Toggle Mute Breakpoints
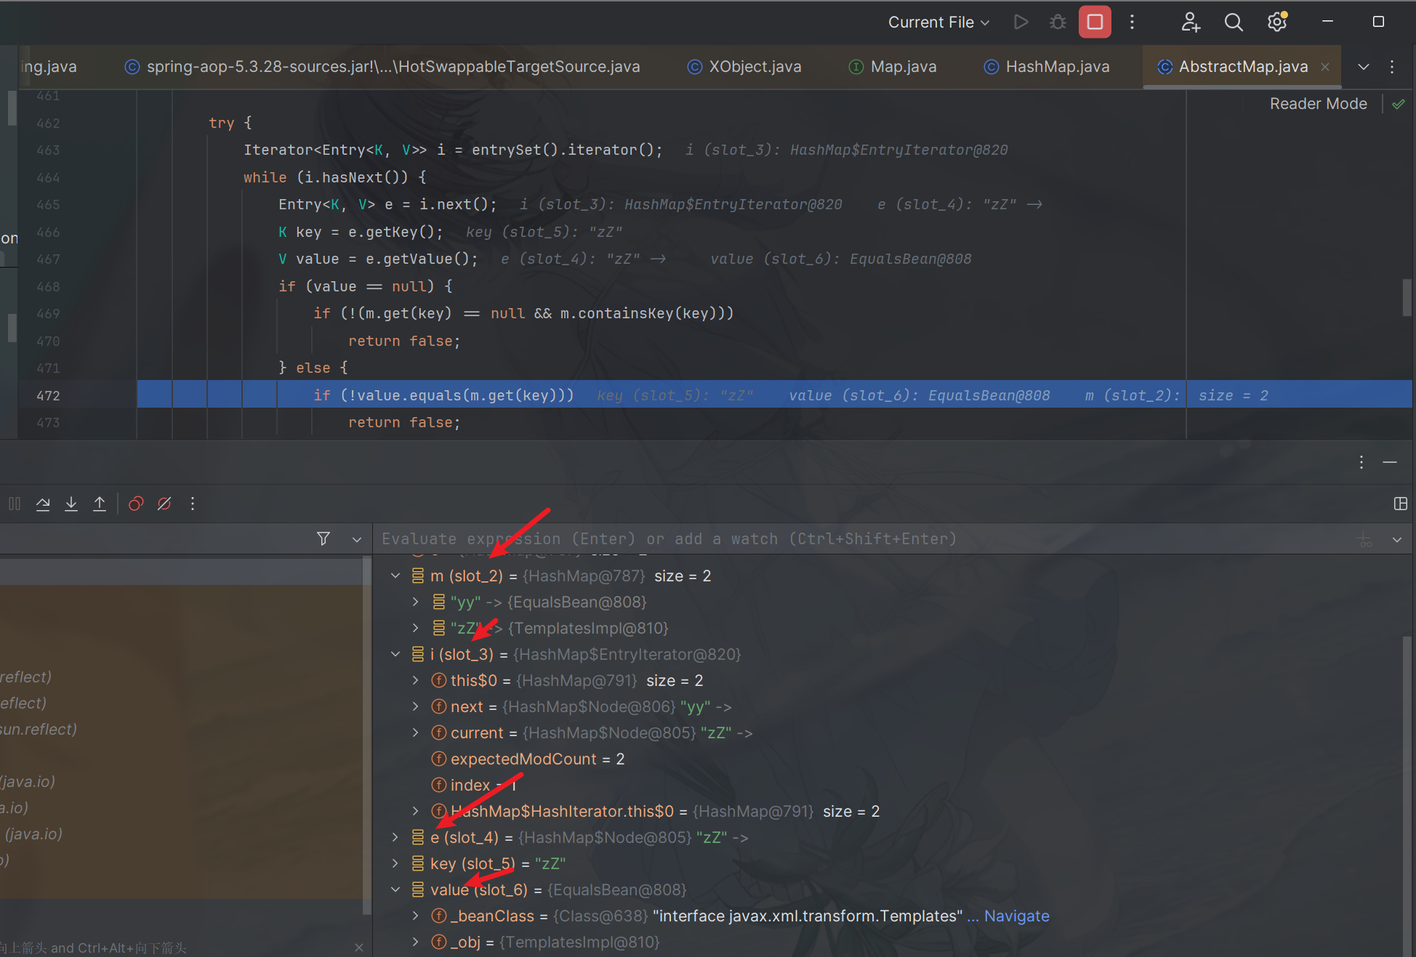Viewport: 1416px width, 957px height. pos(164,504)
